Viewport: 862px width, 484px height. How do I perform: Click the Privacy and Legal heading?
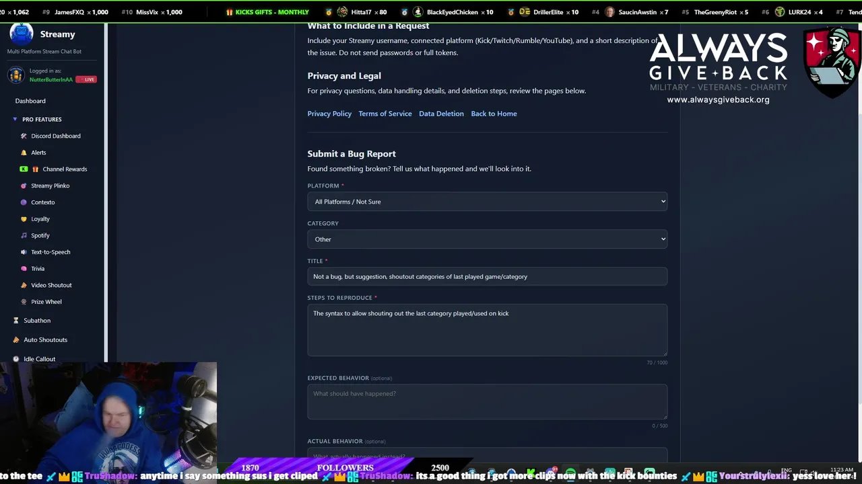(x=344, y=76)
